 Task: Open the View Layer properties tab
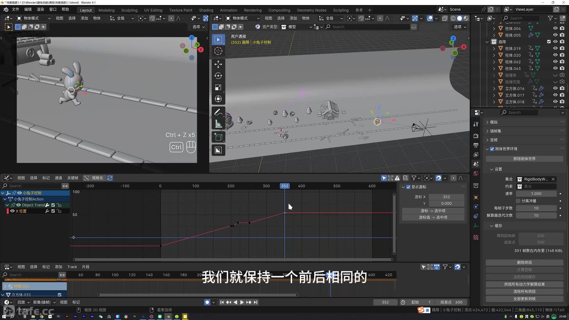[x=476, y=155]
